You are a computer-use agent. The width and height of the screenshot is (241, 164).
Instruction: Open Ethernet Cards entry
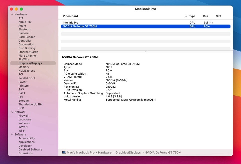28,52
